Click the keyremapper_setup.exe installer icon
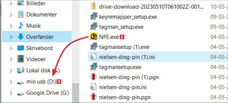This screenshot has width=228, height=103. (x=93, y=17)
